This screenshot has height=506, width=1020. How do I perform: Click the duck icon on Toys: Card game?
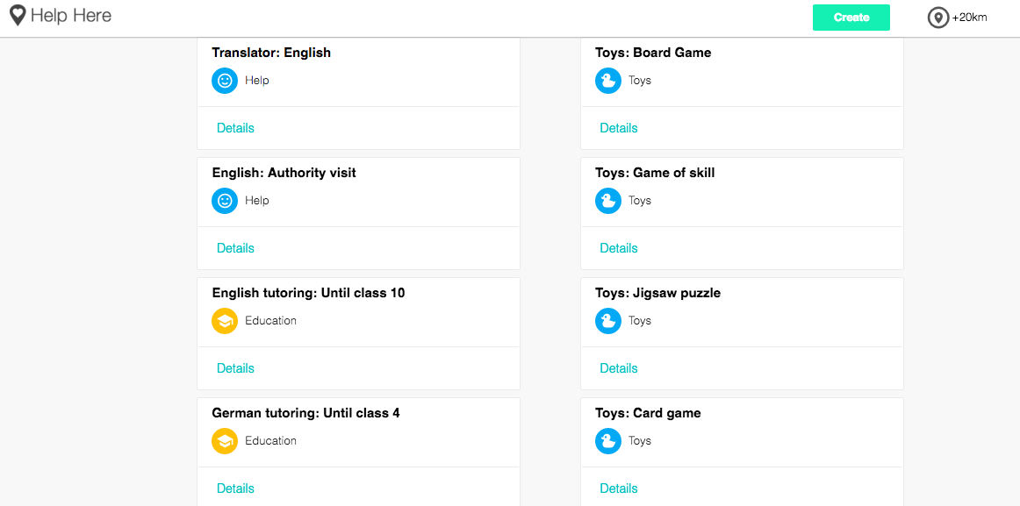coord(608,441)
